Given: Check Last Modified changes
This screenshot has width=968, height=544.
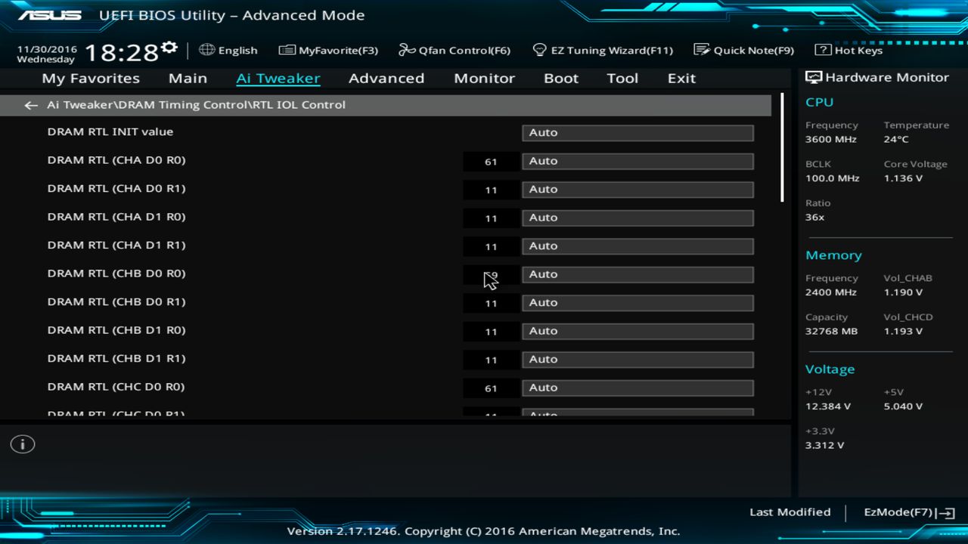Looking at the screenshot, I should click(x=790, y=512).
